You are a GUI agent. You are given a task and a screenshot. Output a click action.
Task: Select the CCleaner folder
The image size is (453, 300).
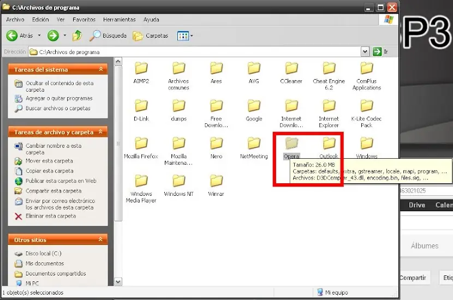coord(291,73)
